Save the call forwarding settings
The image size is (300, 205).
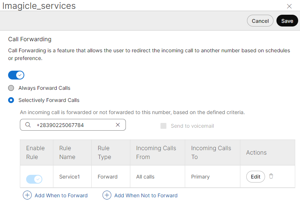(x=287, y=21)
